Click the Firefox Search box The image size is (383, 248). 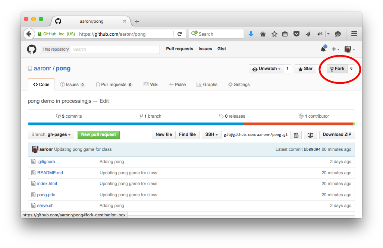click(216, 34)
